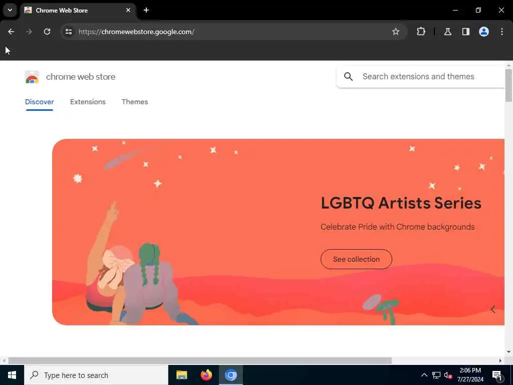Open the network status tray icon
513x385 pixels.
click(436, 375)
